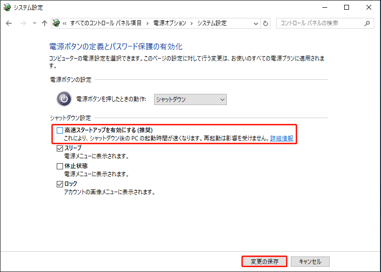381x272 pixels.
Task: Uncheck the ロック checkbox
Action: tap(60, 184)
